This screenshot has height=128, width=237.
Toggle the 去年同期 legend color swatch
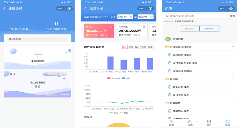(109, 78)
